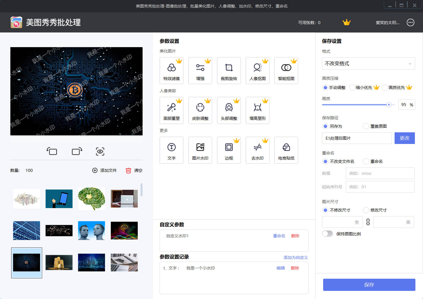
Task: Select the colorful brain waves thumbnail
Action: tap(124, 231)
